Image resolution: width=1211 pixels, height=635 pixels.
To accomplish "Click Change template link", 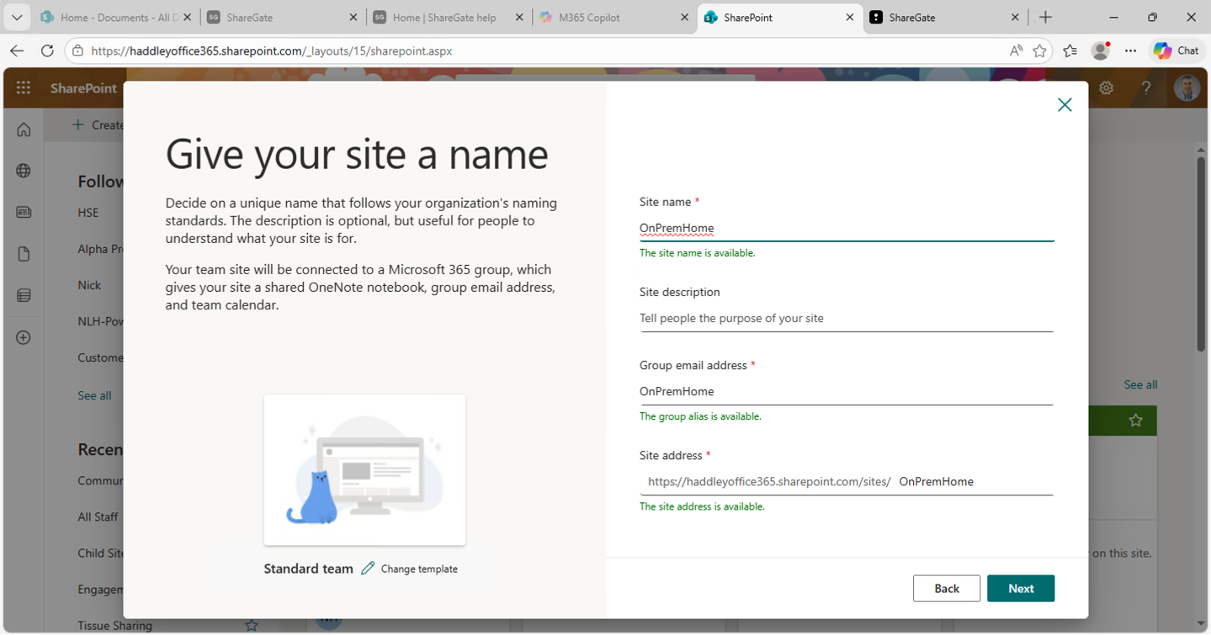I will [419, 569].
